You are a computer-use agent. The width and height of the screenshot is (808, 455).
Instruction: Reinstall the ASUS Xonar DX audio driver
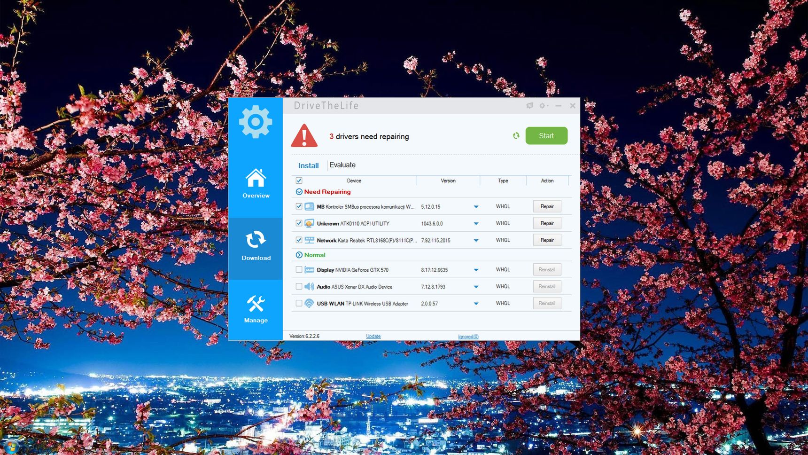pyautogui.click(x=547, y=287)
